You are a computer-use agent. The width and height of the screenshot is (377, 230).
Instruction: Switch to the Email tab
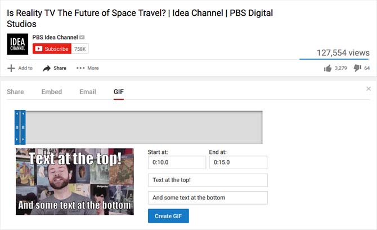(x=87, y=92)
